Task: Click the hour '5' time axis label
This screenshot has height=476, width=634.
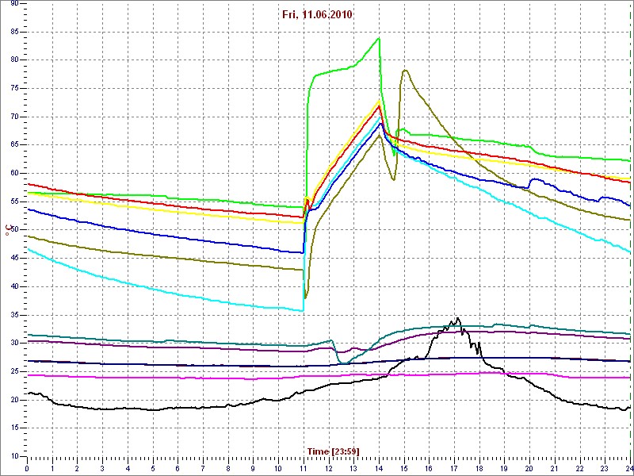Action: [153, 469]
